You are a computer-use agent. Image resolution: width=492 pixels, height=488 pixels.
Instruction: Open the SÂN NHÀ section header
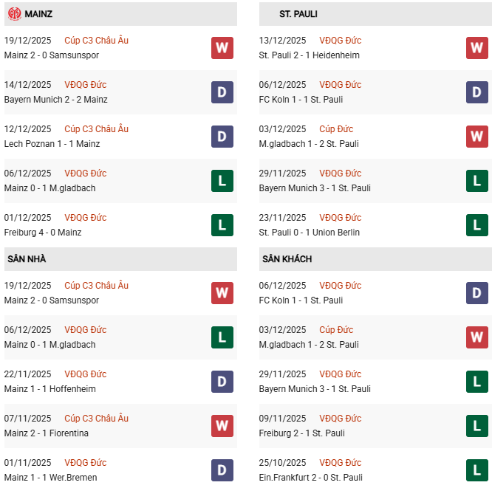coord(27,259)
